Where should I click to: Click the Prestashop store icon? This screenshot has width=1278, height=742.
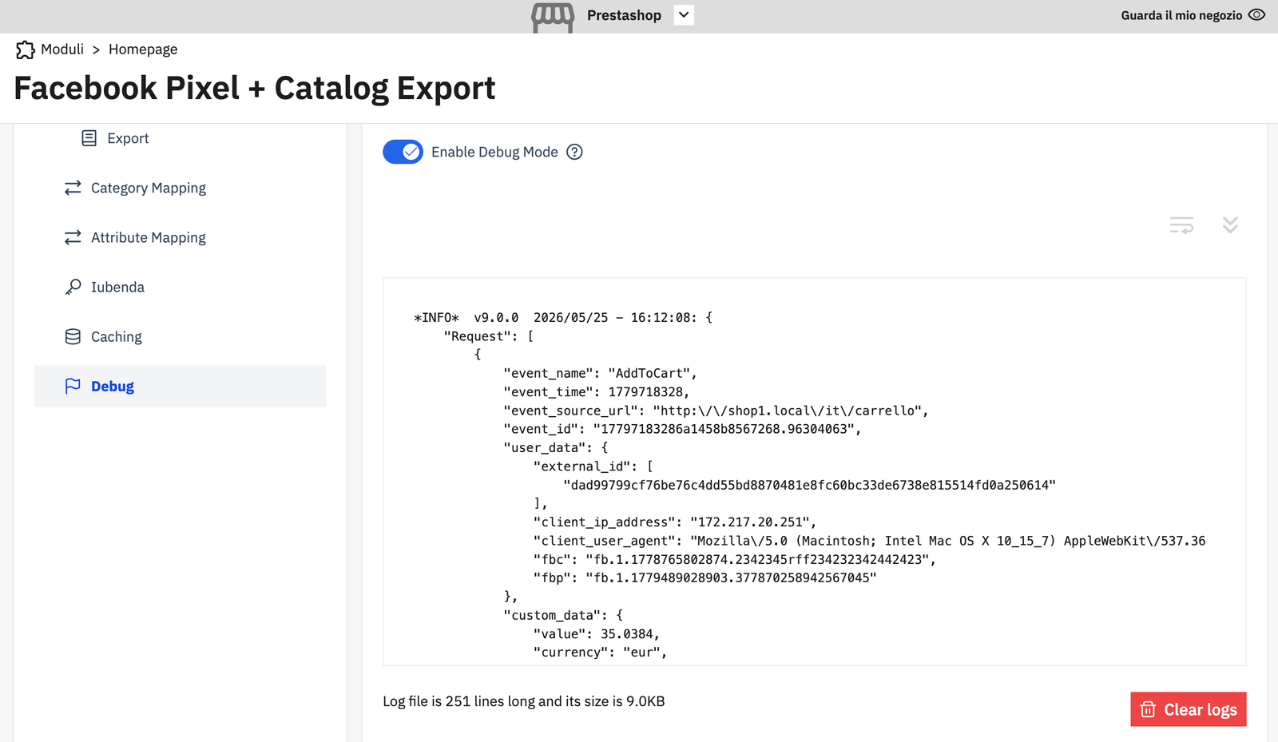(x=553, y=17)
